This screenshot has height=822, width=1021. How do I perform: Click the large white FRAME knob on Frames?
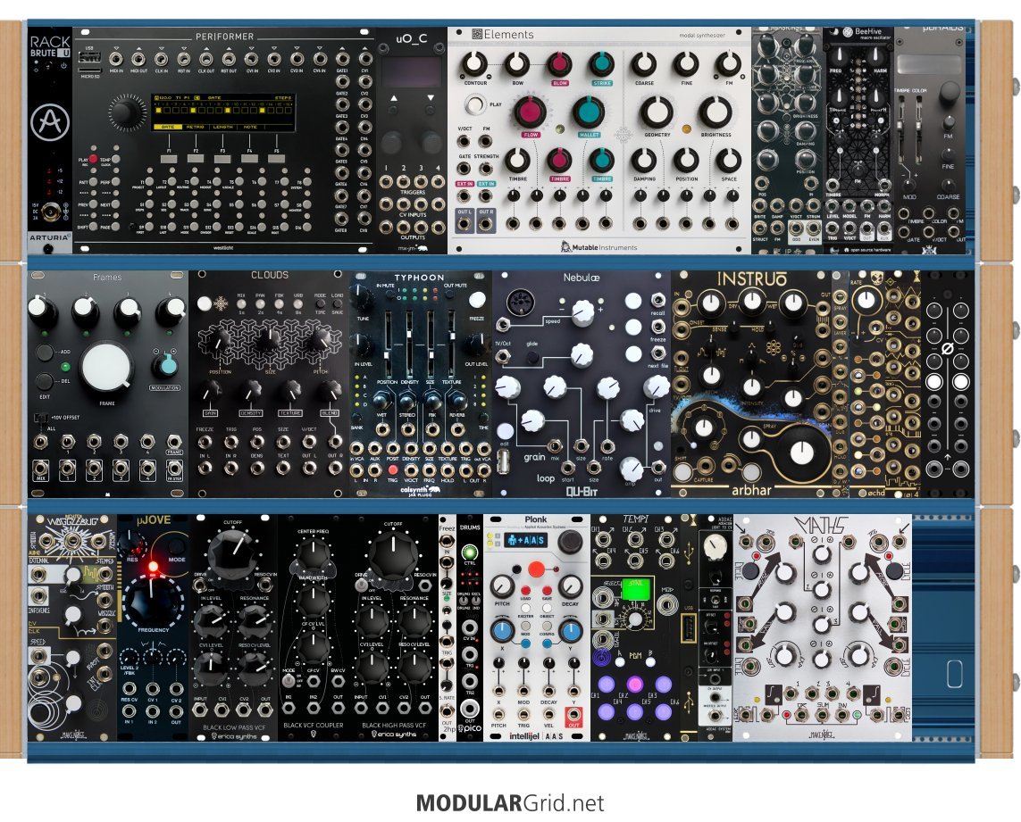coord(107,369)
